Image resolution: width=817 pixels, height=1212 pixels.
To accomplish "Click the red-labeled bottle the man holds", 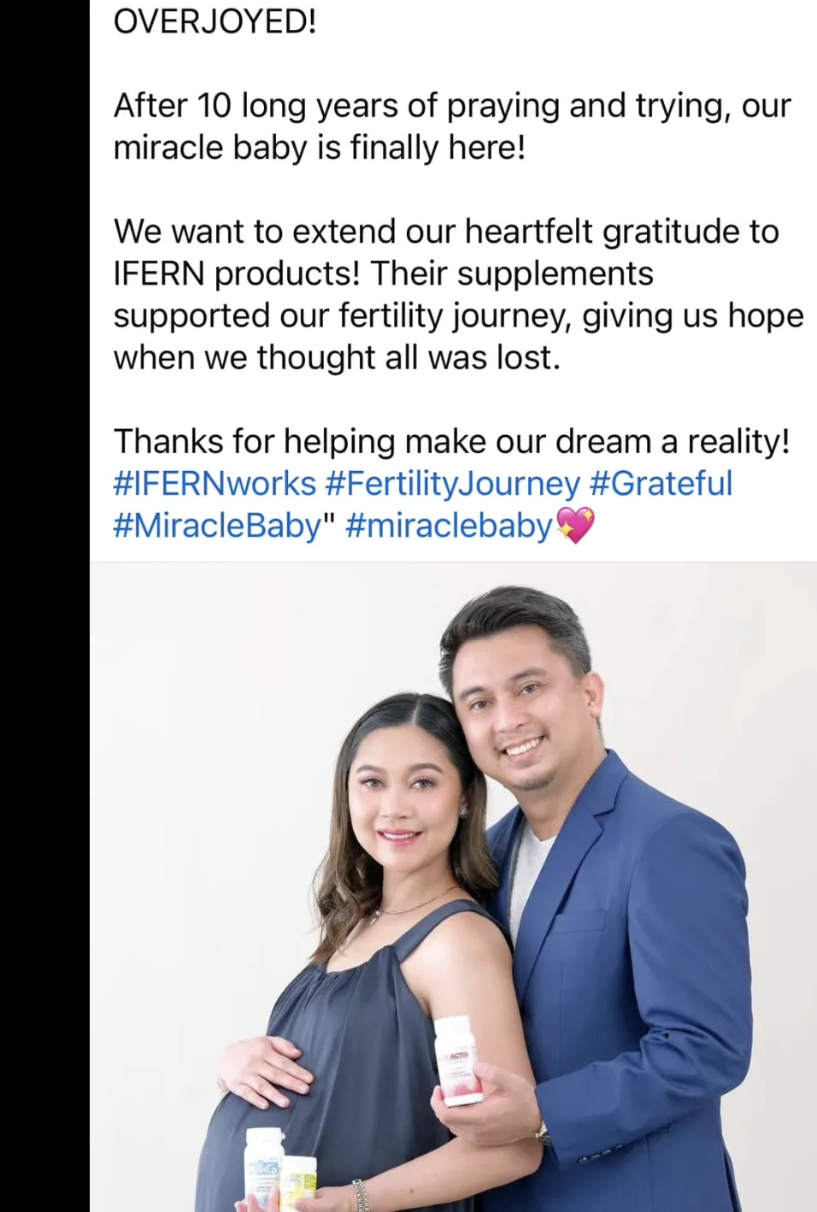I will click(x=458, y=1060).
